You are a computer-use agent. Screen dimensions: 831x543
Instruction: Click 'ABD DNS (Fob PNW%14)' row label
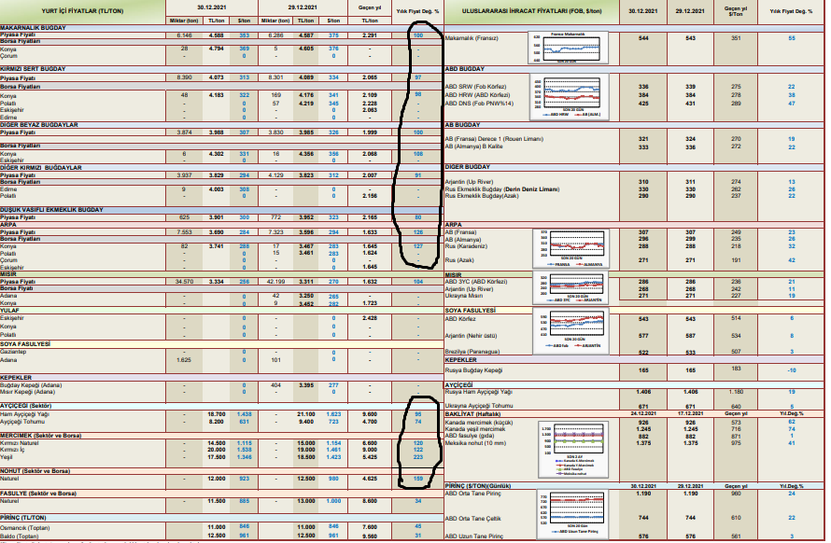tap(479, 104)
